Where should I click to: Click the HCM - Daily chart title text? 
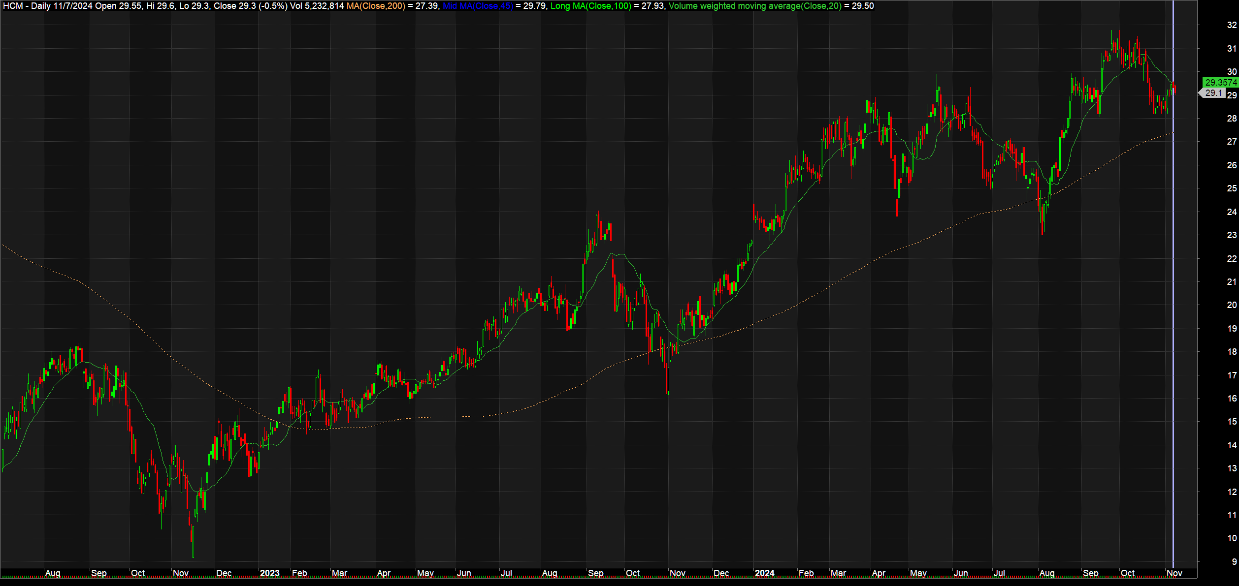pos(27,6)
